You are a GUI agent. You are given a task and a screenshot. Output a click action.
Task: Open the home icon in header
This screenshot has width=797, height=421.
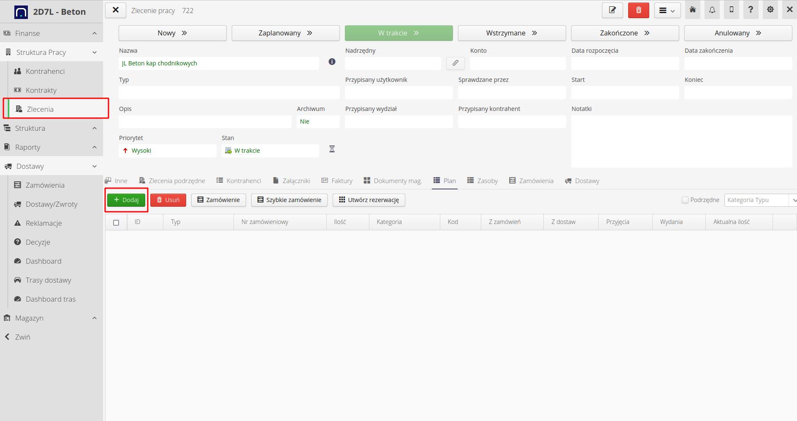click(x=693, y=10)
